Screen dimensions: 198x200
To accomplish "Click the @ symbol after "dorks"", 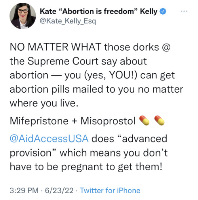I will (x=166, y=47).
